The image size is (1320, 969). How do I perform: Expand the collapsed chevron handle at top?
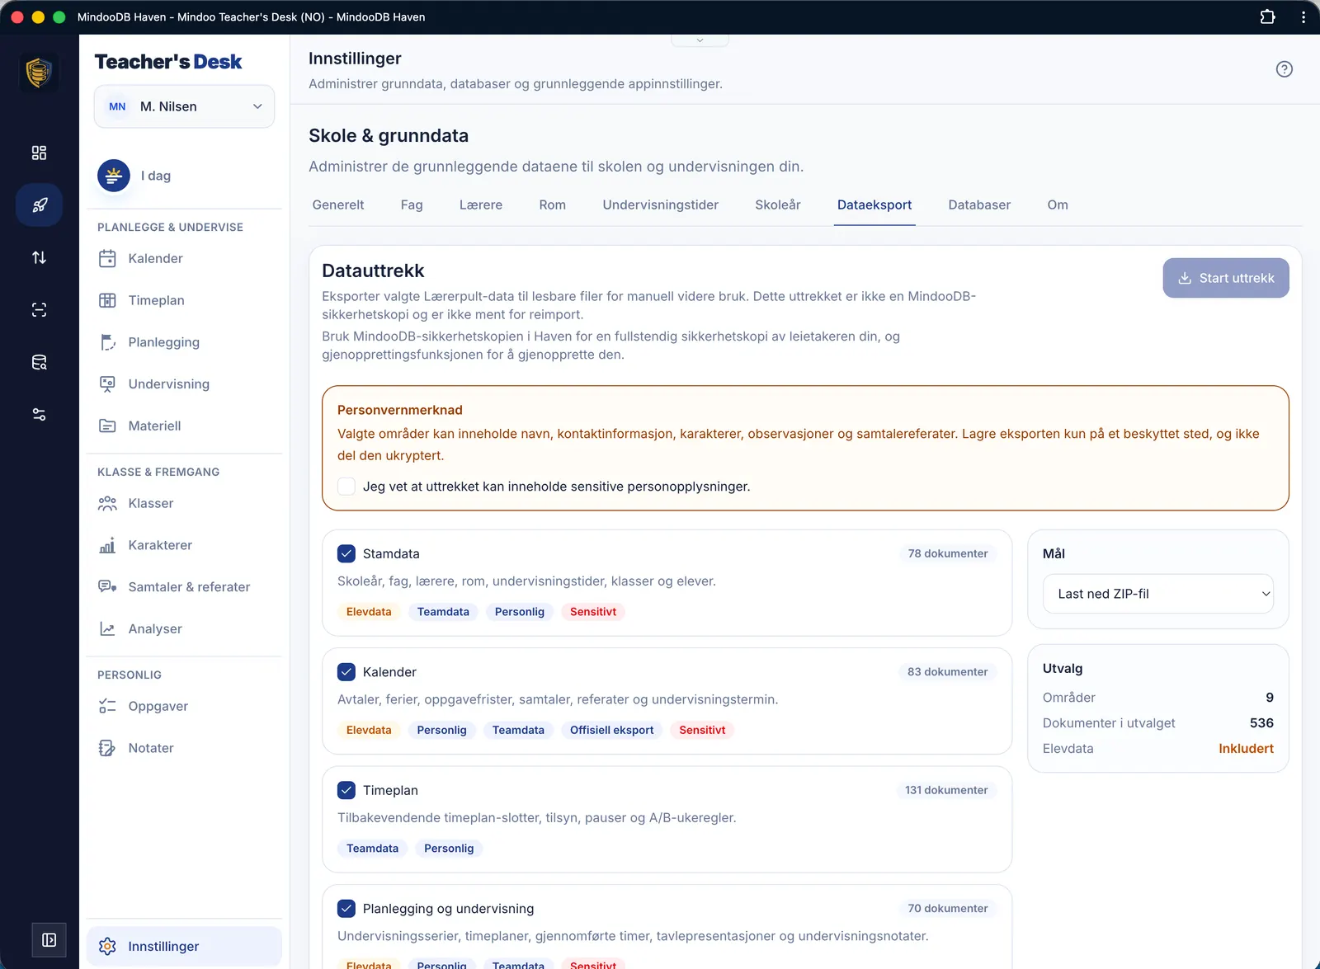[700, 40]
